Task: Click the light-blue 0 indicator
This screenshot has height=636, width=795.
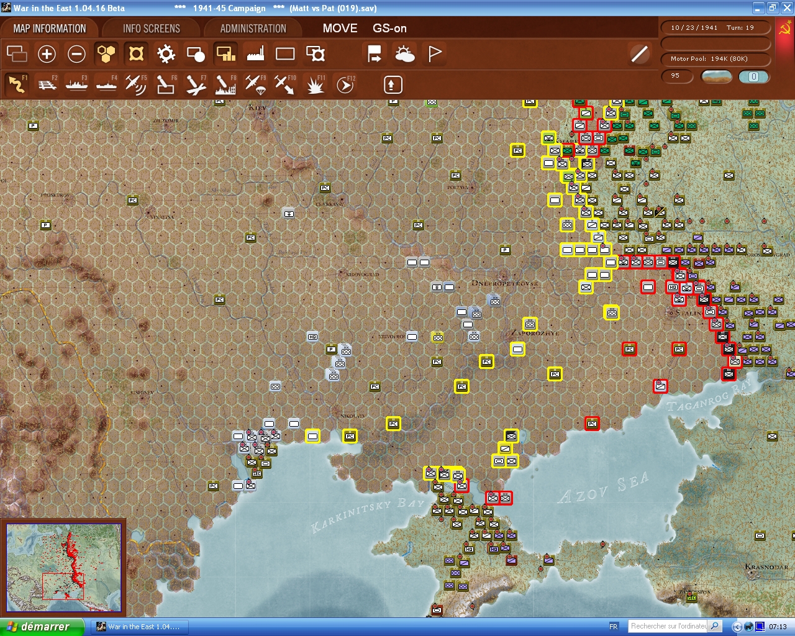Action: 753,76
